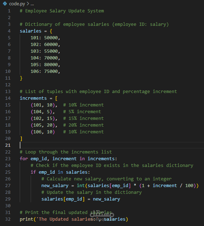Click the value 75000 on line 10

click(x=51, y=71)
